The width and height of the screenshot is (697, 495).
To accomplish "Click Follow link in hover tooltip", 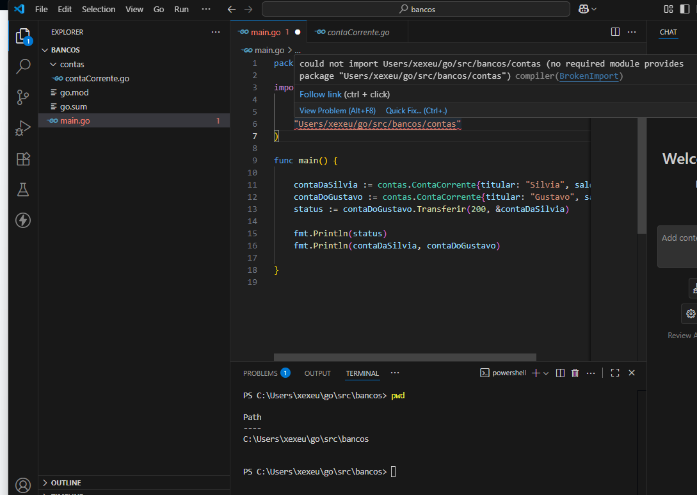I will 321,94.
